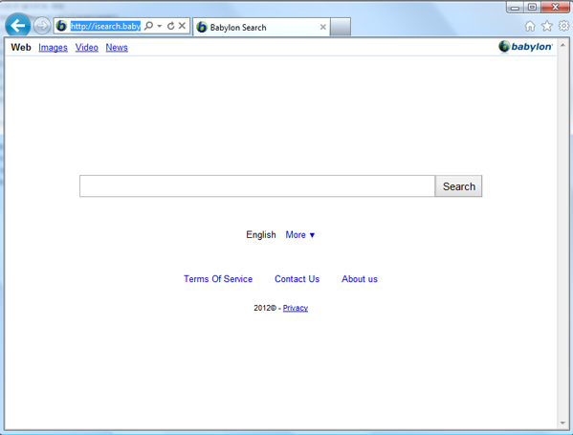Open Favorites star icon
Screen dimensions: 573x435
click(x=547, y=27)
